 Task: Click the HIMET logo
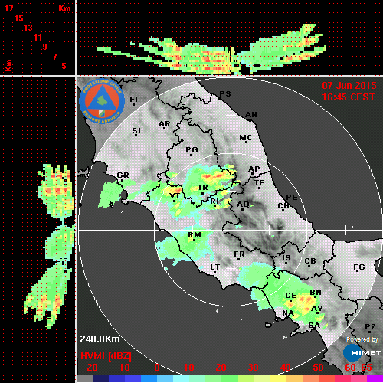[x=362, y=353]
